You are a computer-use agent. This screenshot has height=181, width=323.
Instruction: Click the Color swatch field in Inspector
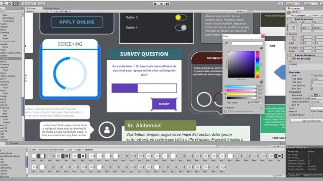(x=316, y=108)
